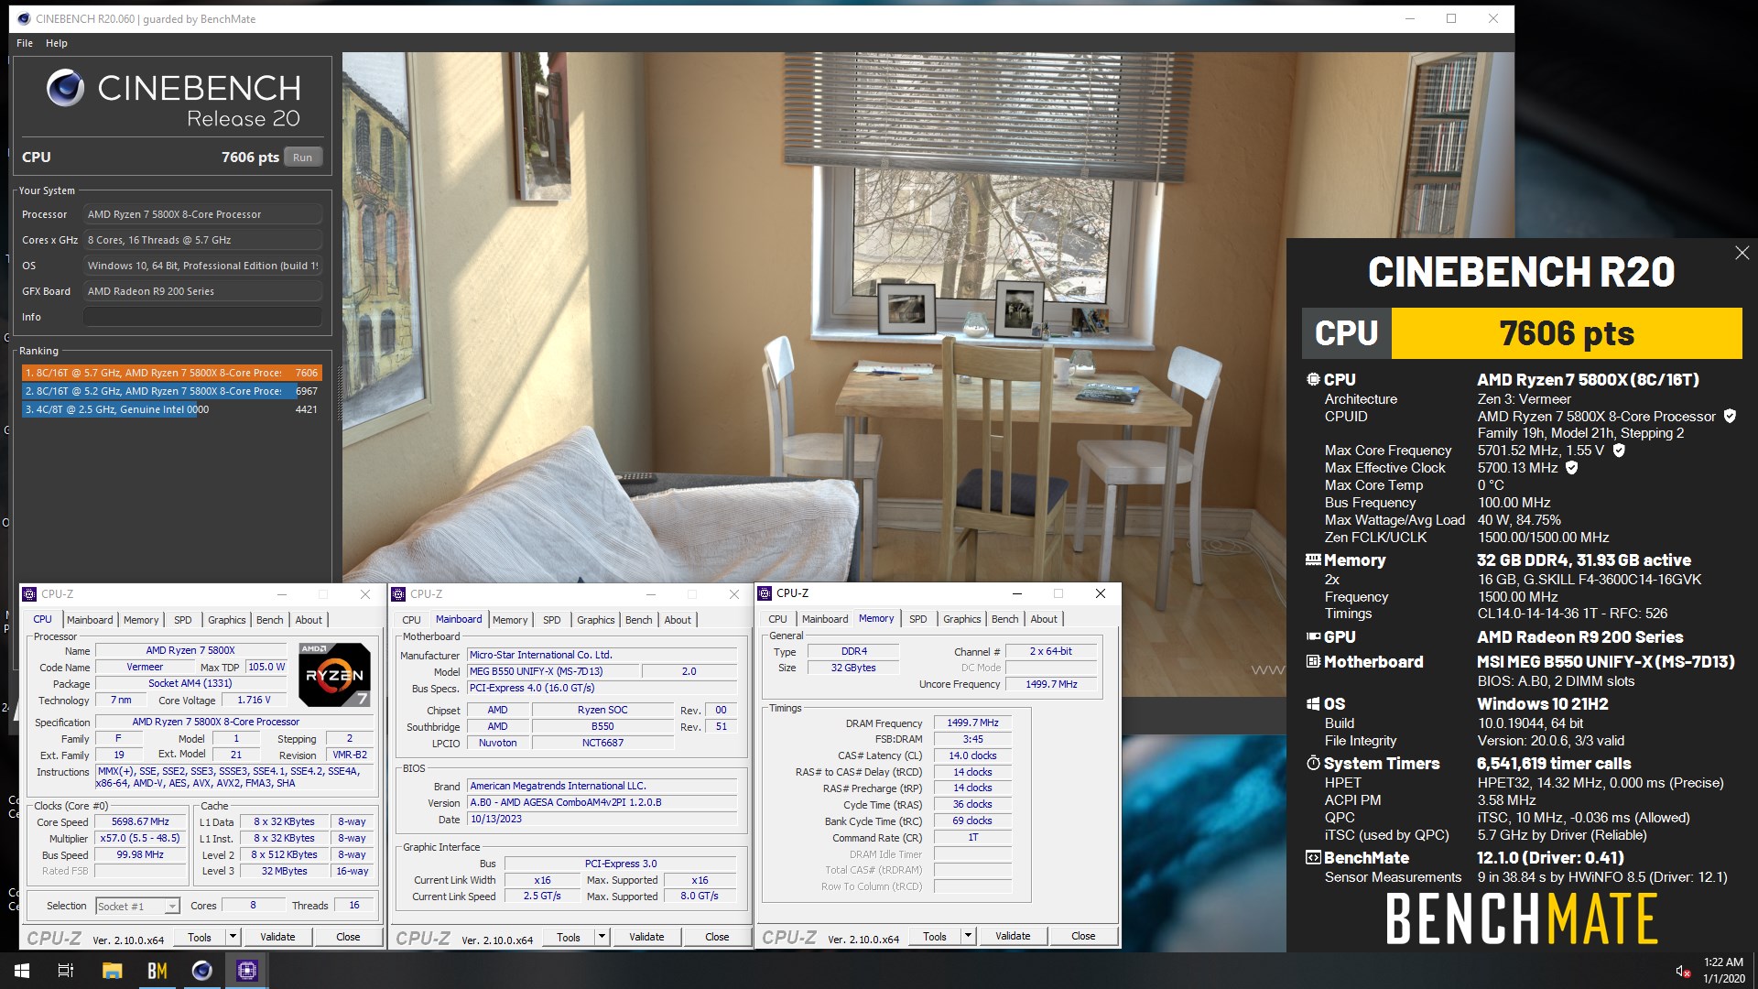Click the CPU-Z icon of the CPU window
The image size is (1758, 989).
pos(29,594)
